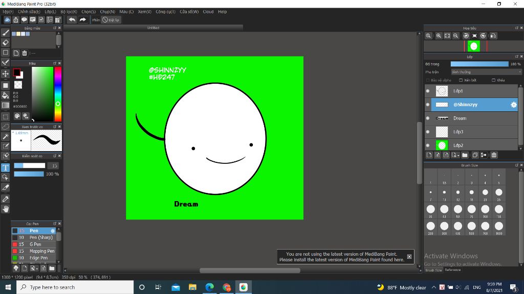
Task: Select the Lasso selection tool
Action: pyautogui.click(x=5, y=127)
